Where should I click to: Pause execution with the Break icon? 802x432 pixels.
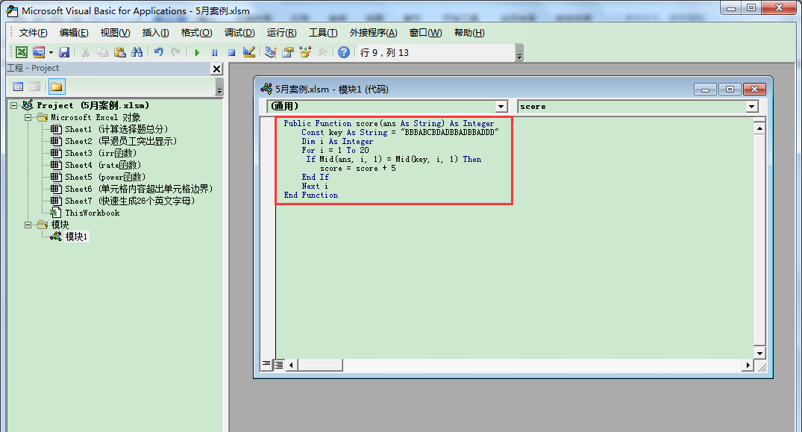214,52
